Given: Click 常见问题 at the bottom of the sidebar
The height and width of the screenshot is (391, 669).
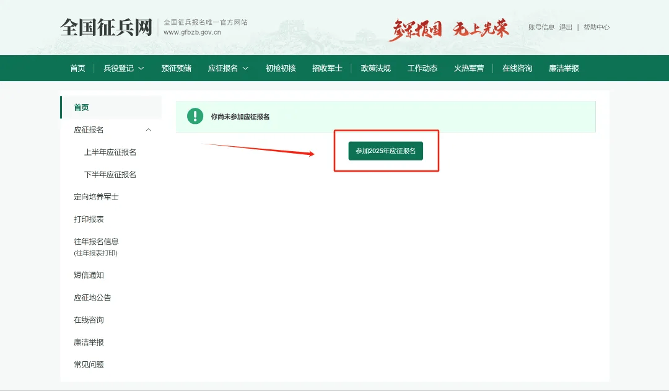Looking at the screenshot, I should [89, 364].
